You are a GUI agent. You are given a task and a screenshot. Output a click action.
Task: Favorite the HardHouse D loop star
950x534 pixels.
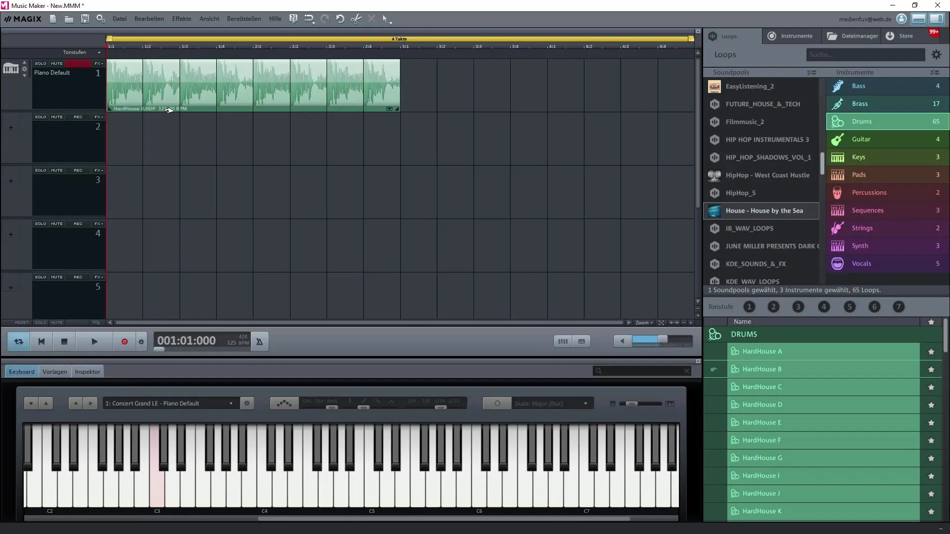(931, 405)
